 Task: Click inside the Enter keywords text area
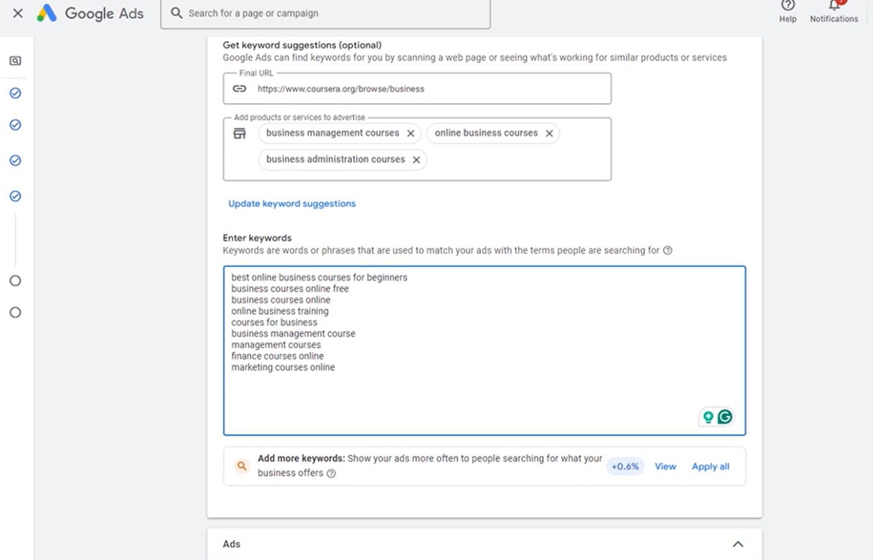tap(484, 396)
